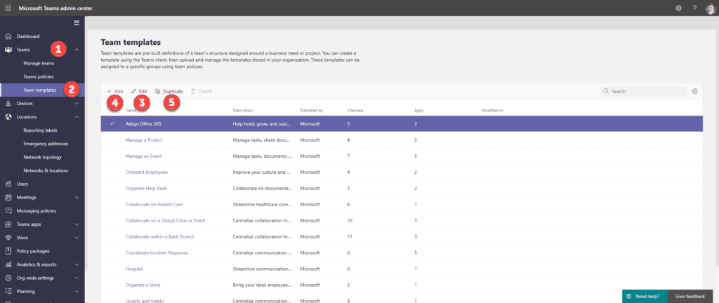Click the Teams people icon
The width and height of the screenshot is (719, 303).
pyautogui.click(x=8, y=49)
